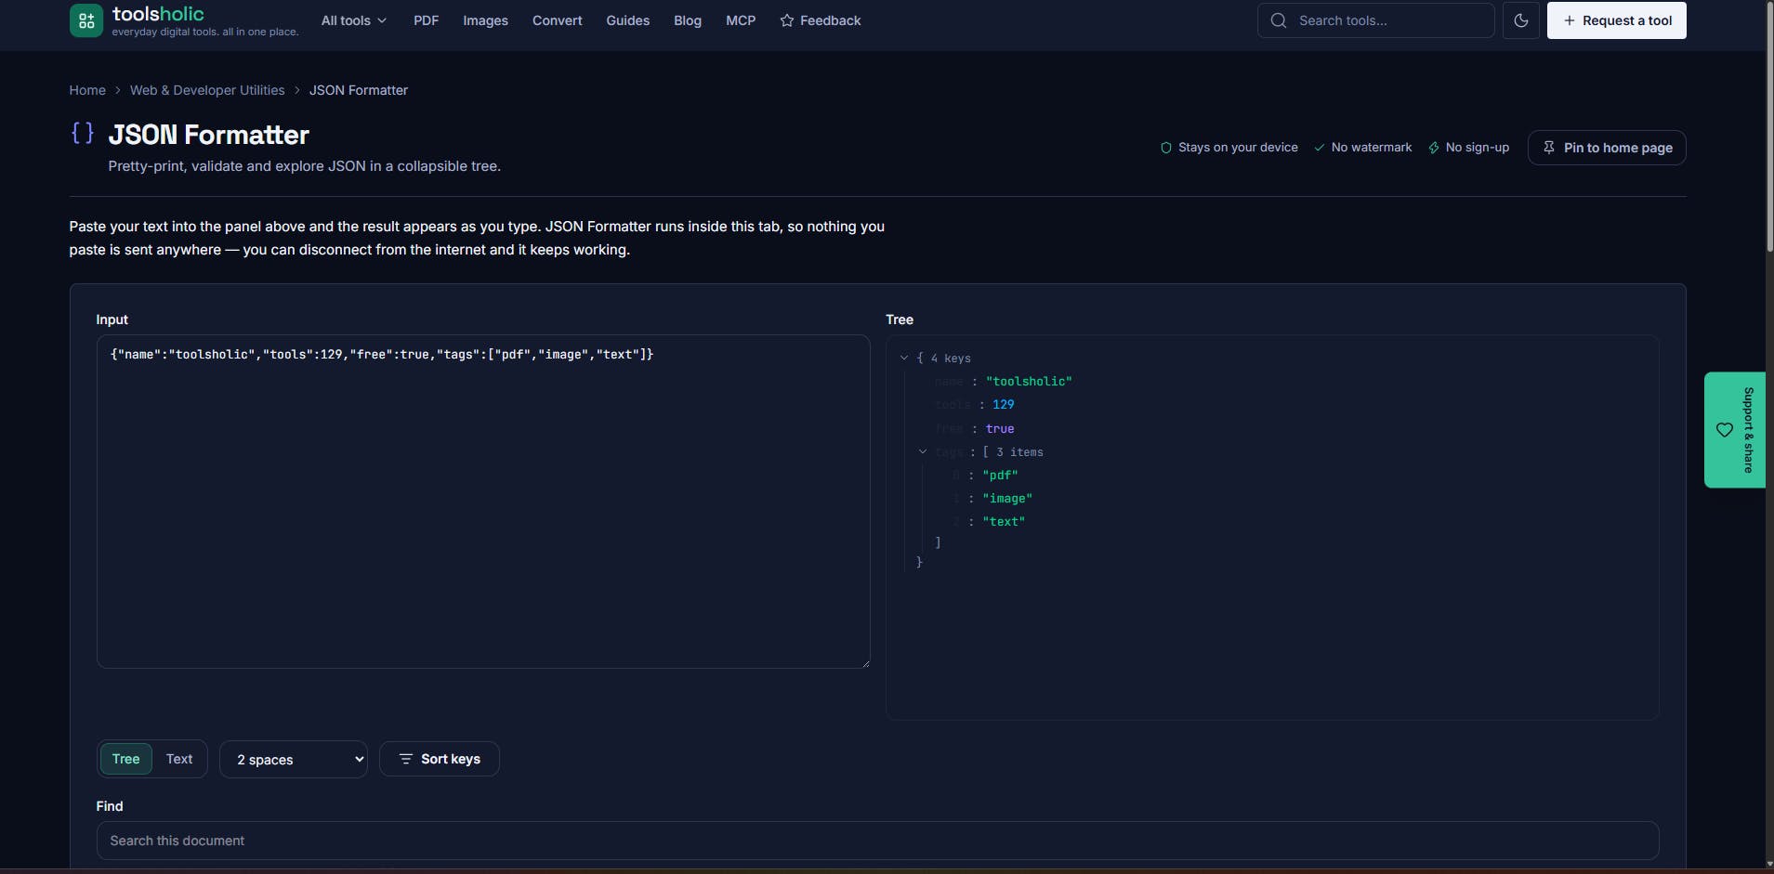The height and width of the screenshot is (874, 1774).
Task: Click the curly braces icon beside the title
Action: [83, 134]
